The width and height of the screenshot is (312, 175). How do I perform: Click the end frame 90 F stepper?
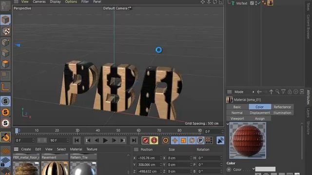coord(68,140)
